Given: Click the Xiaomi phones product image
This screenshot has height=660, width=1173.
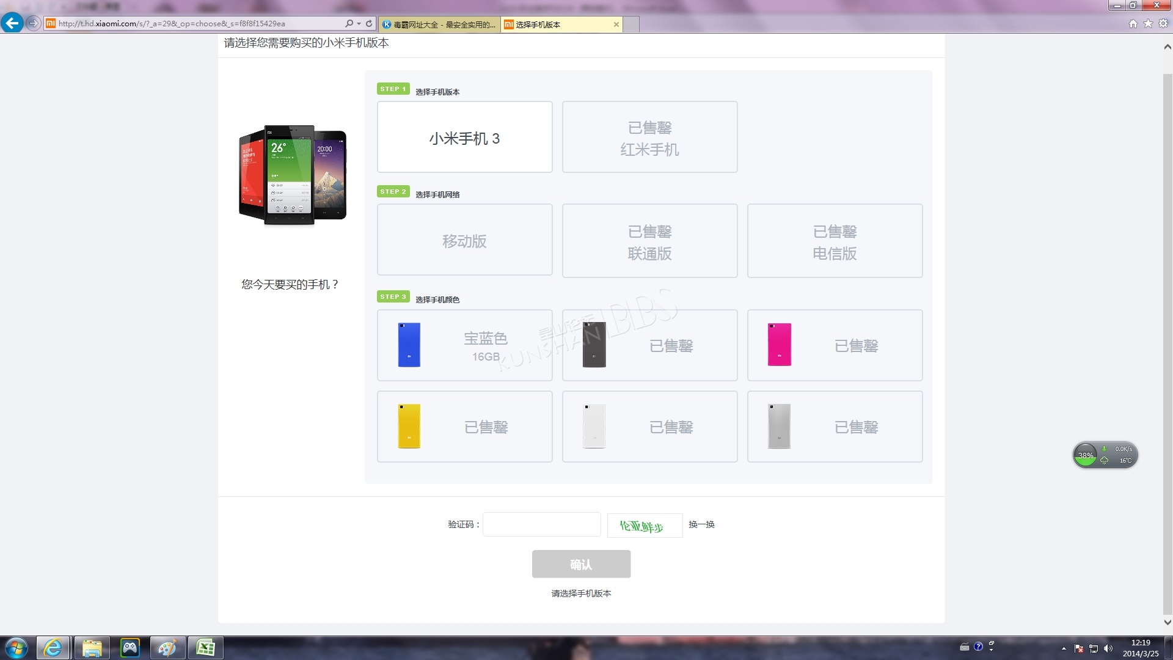Looking at the screenshot, I should click(x=292, y=175).
